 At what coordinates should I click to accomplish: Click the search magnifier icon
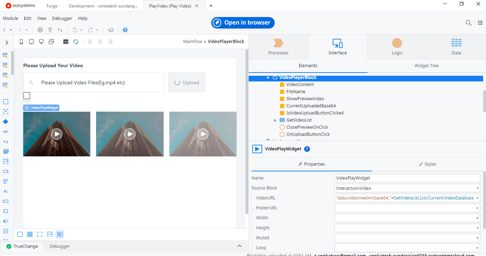pyautogui.click(x=469, y=23)
